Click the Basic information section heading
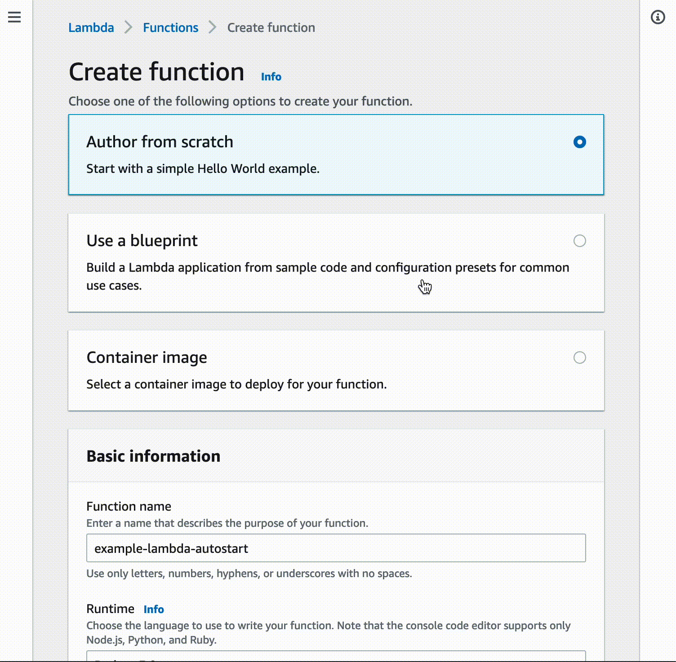The image size is (676, 662). coord(153,456)
